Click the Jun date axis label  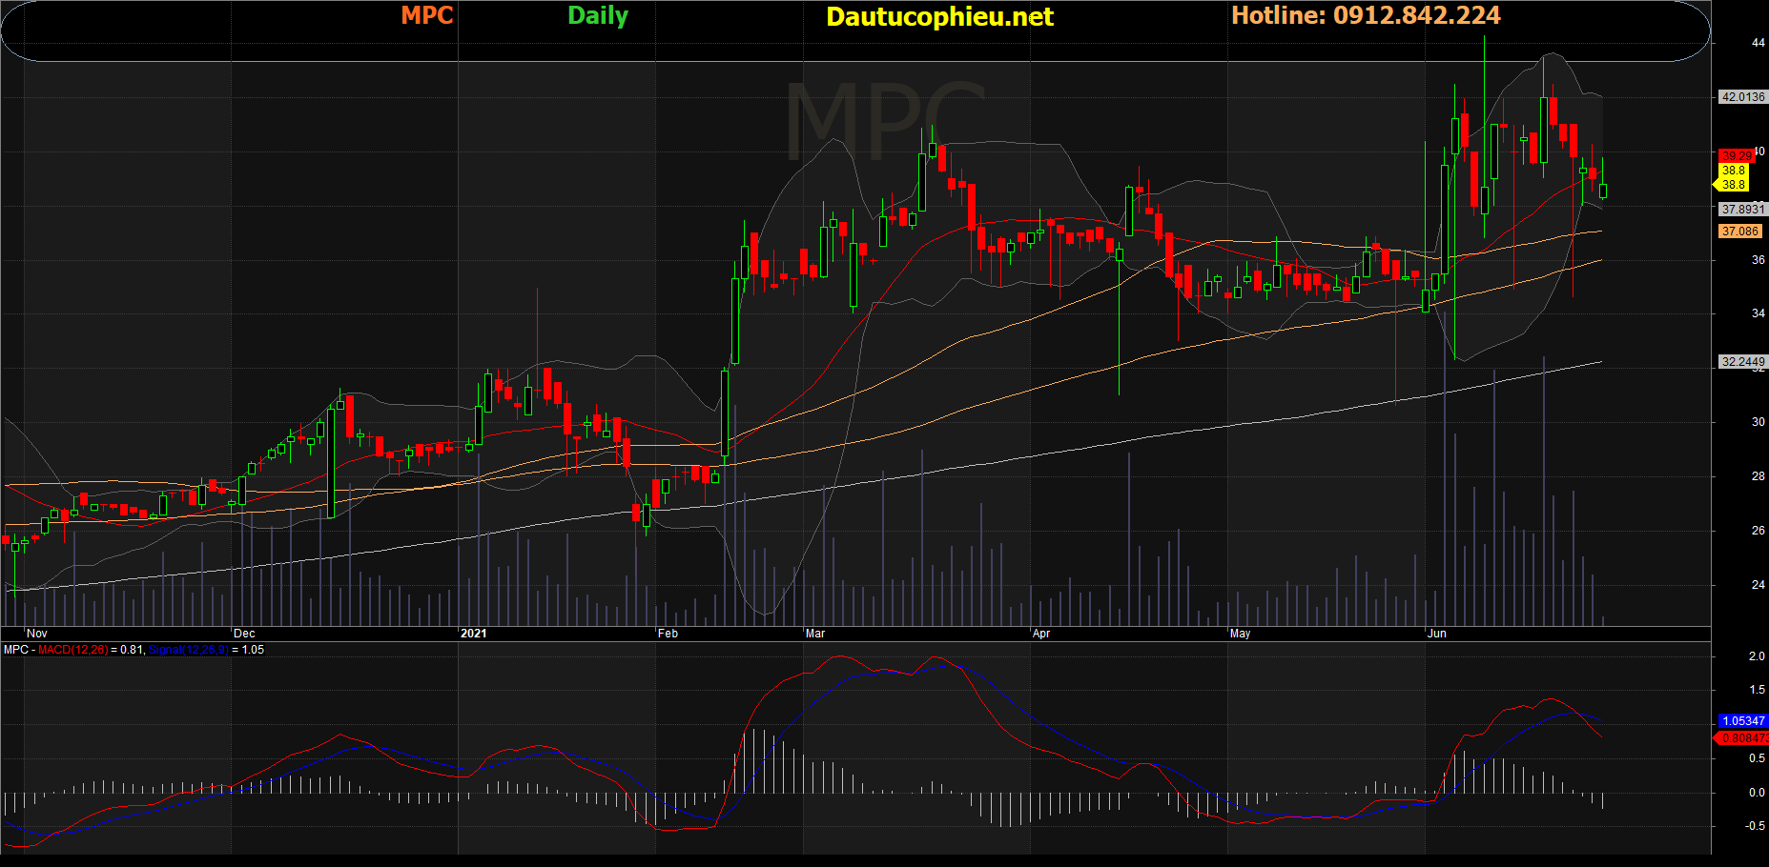[x=1436, y=634]
